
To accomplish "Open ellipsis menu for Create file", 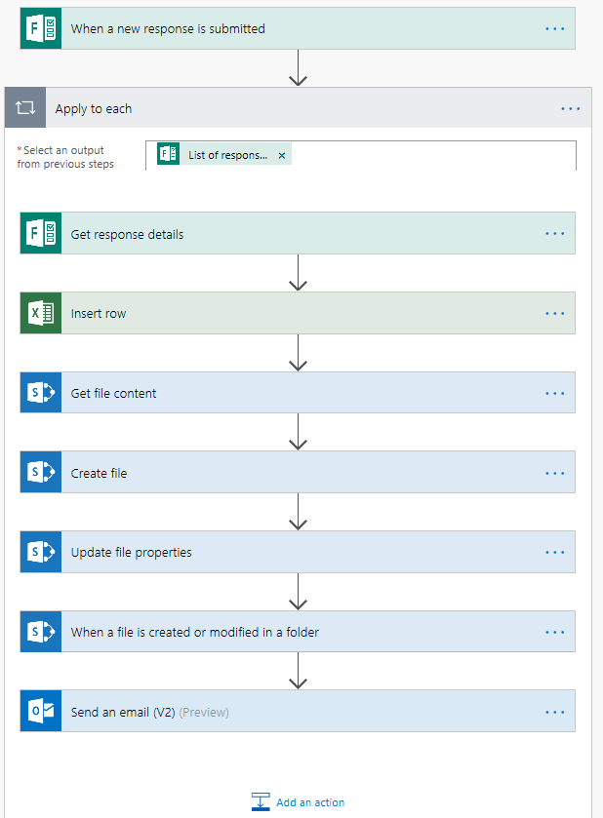I will click(555, 473).
